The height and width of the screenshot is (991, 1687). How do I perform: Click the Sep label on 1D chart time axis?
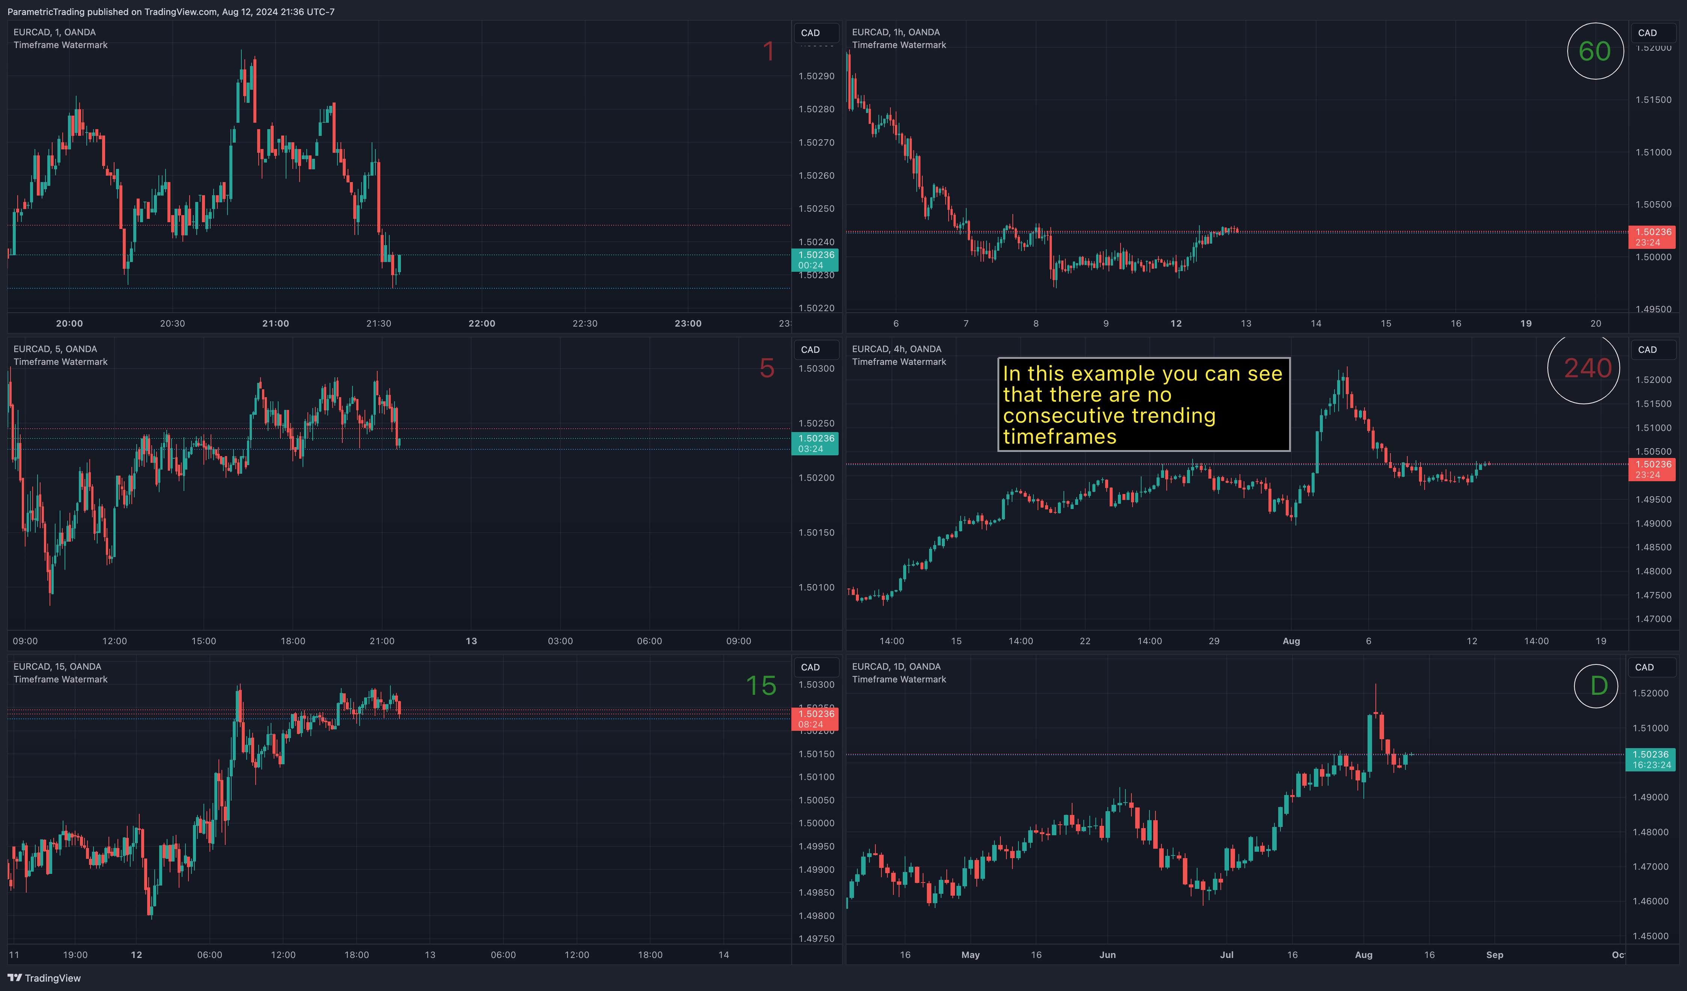[1495, 955]
